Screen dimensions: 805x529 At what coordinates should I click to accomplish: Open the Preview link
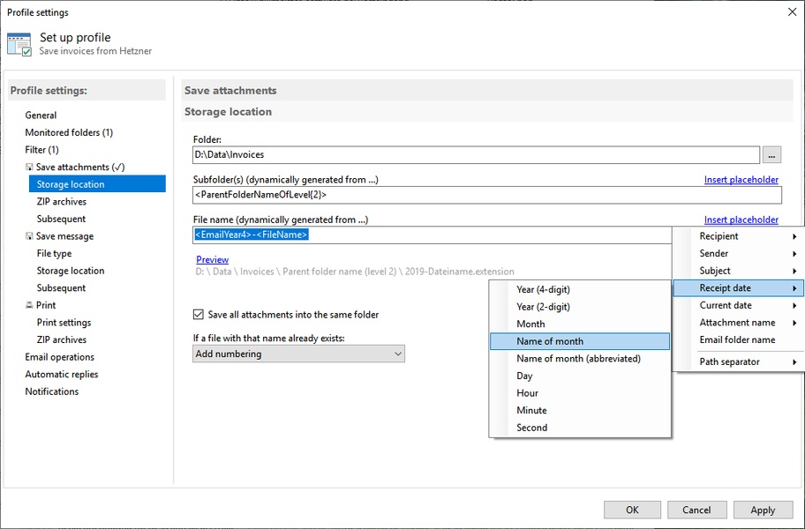pyautogui.click(x=212, y=259)
